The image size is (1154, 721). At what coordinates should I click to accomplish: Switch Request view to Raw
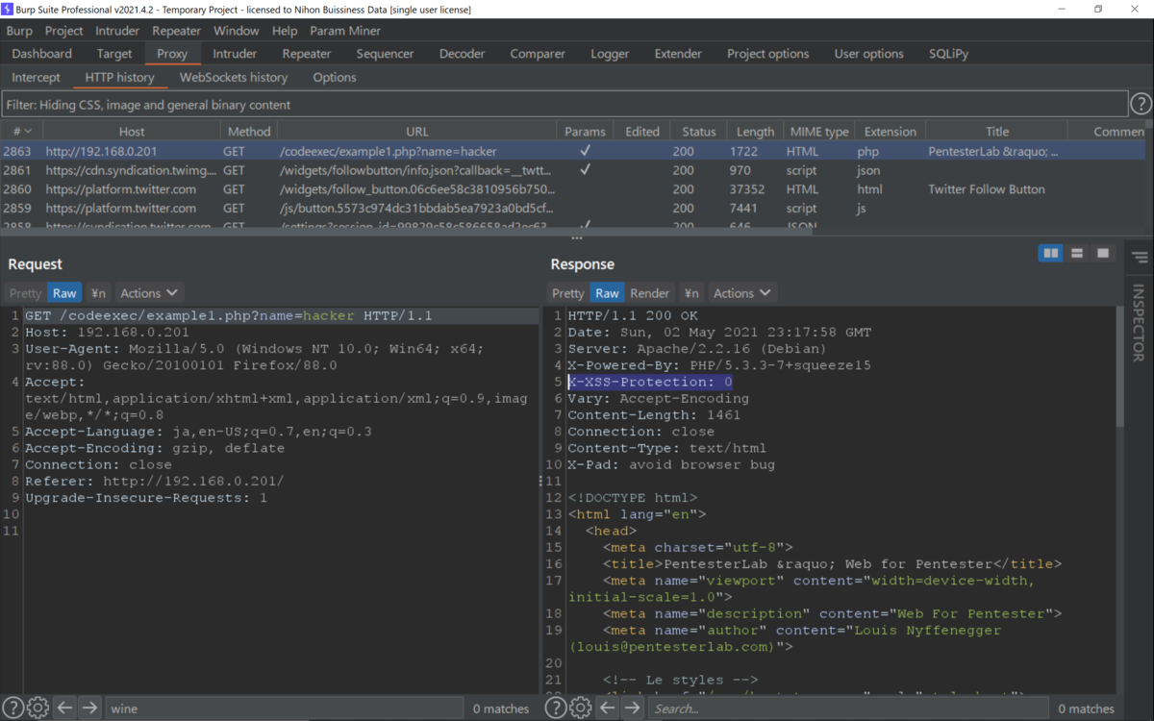click(64, 293)
